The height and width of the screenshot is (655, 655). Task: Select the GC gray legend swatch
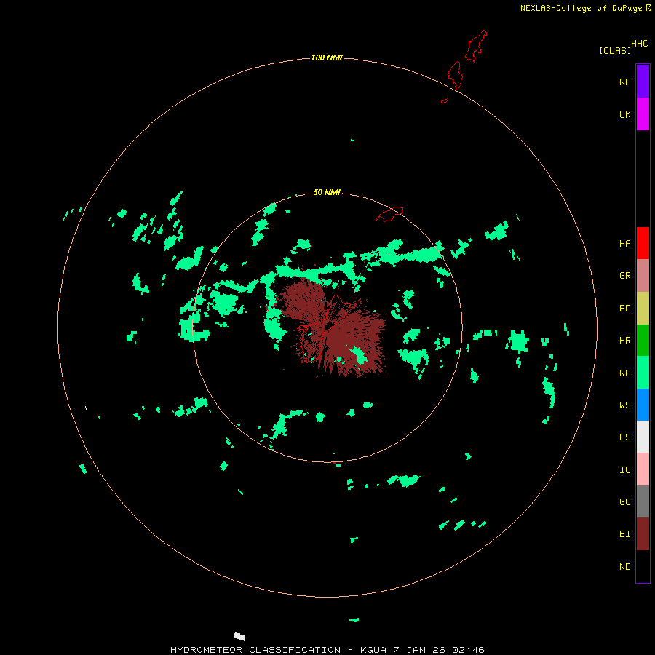643,501
